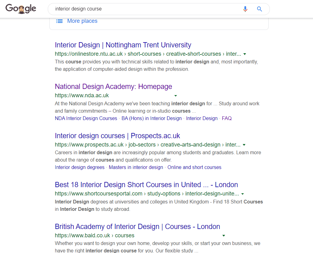This screenshot has height=253, width=313.
Task: Expand dropdown arrow next to onlinestore.ntu.ac.uk URL
Action: pos(245,54)
